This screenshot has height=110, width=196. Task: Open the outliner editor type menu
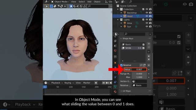coord(117,2)
